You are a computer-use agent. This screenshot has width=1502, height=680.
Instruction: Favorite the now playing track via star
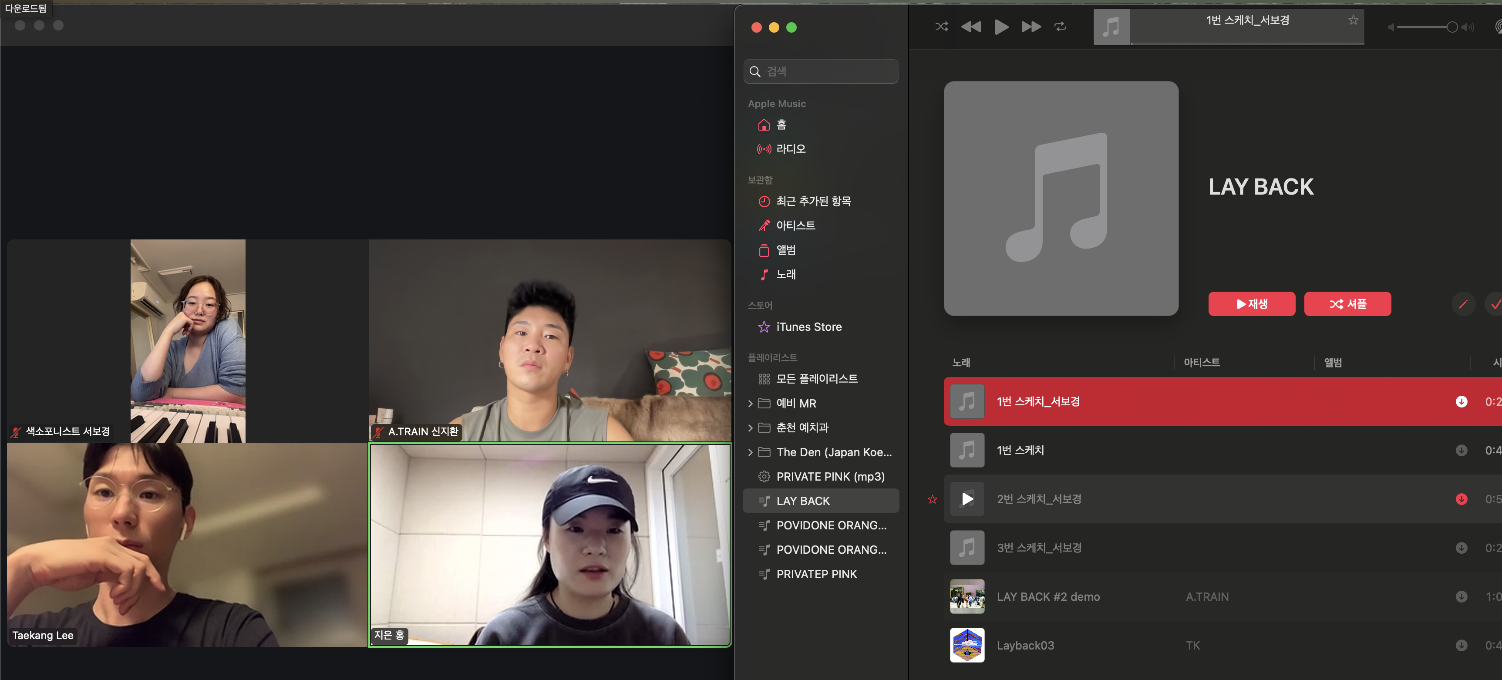[x=1353, y=20]
